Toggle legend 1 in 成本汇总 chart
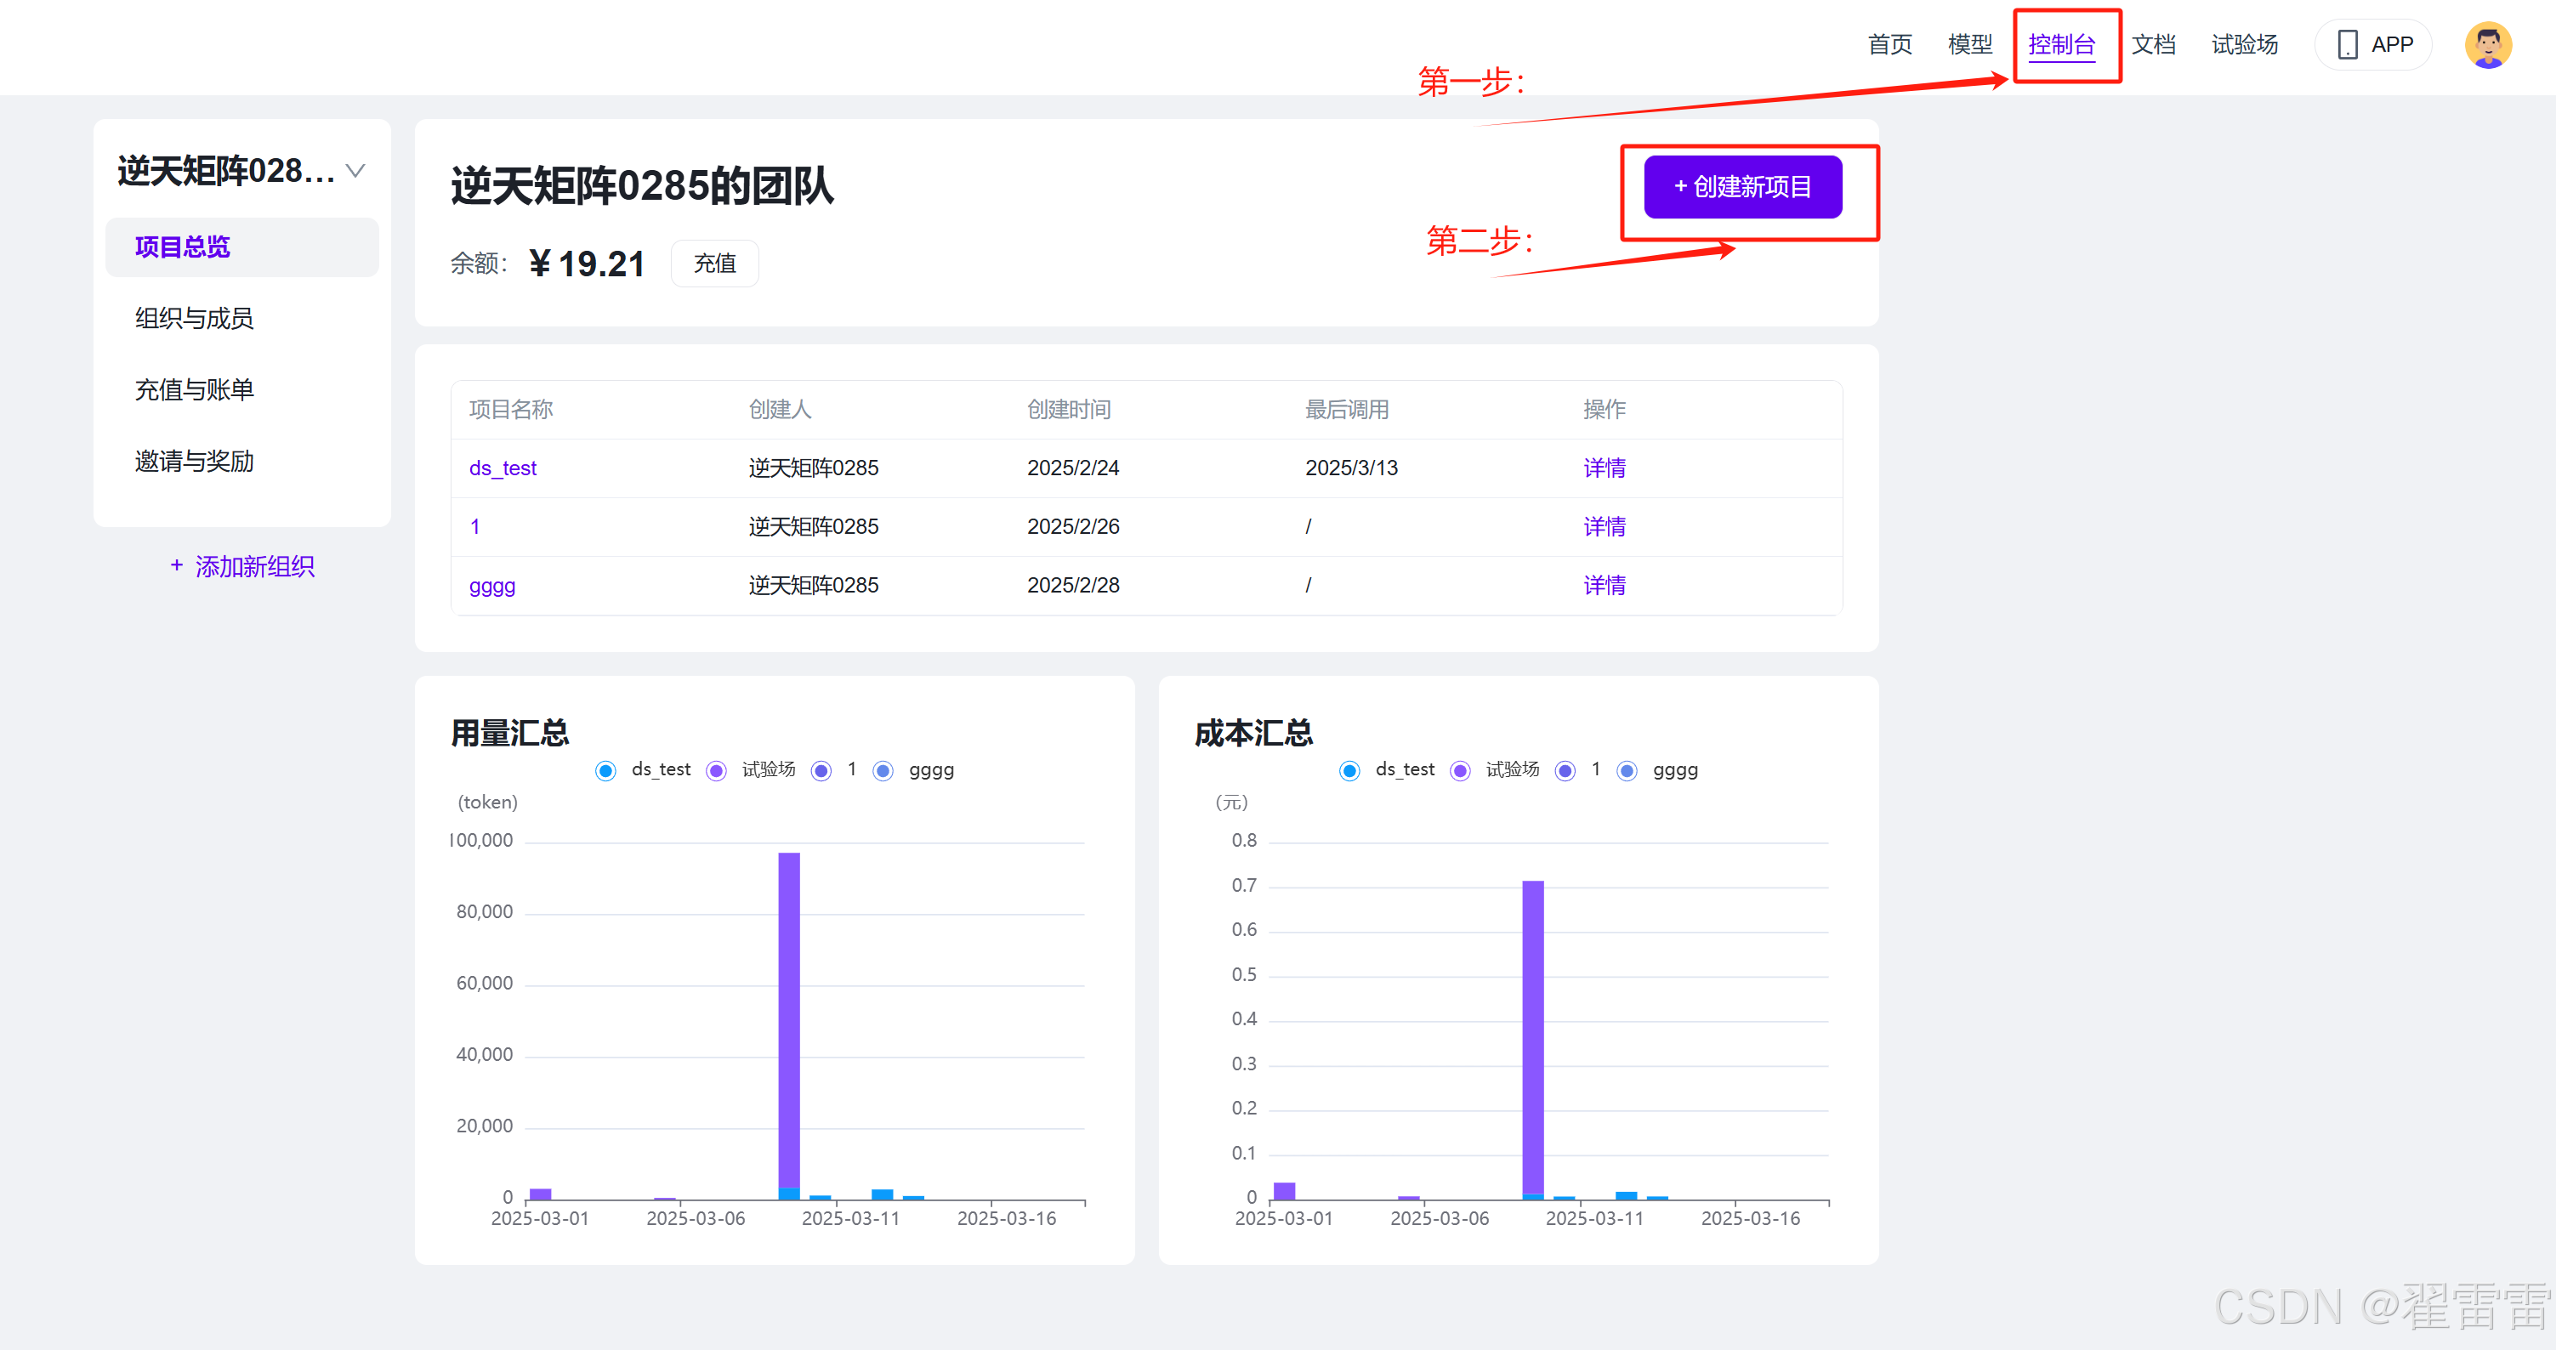The height and width of the screenshot is (1350, 2556). pos(1579,769)
